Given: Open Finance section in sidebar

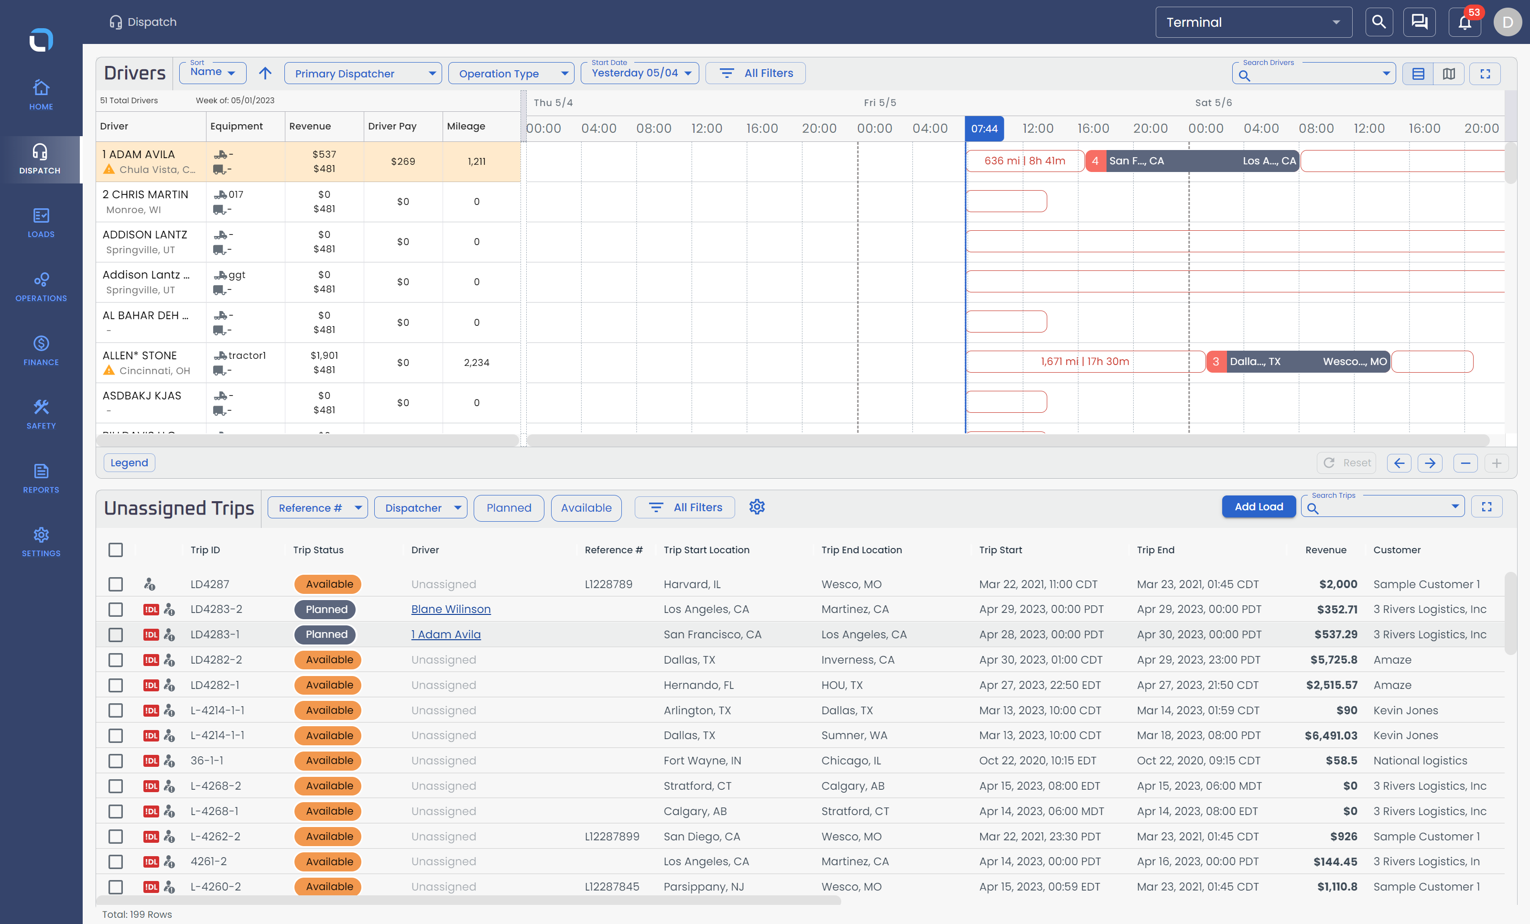Looking at the screenshot, I should click(41, 351).
